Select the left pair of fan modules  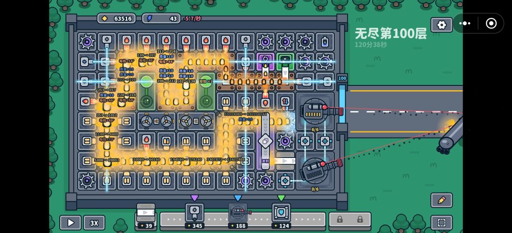156,121
